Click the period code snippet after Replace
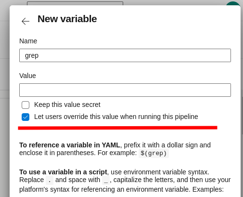Viewport: 243px width, 197px height. [50, 180]
